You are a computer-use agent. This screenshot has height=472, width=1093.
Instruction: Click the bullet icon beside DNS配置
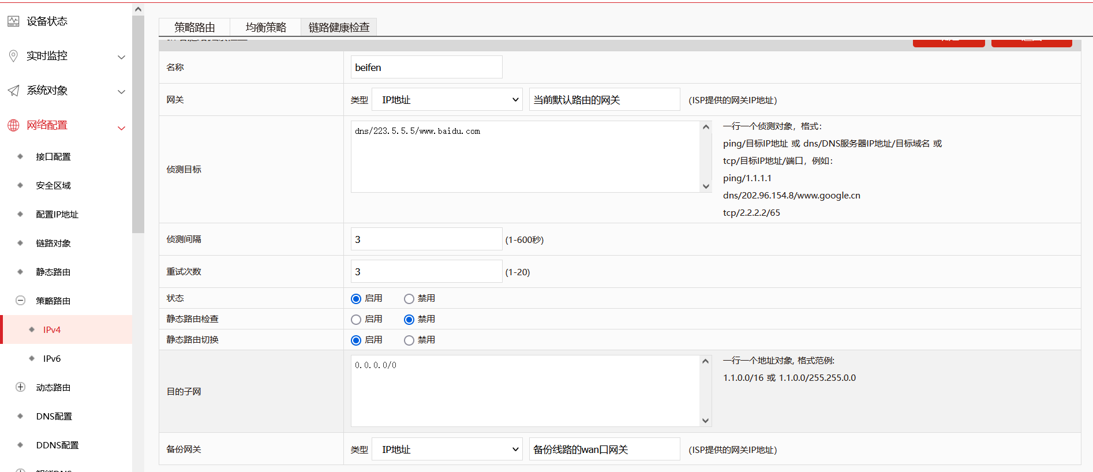20,416
